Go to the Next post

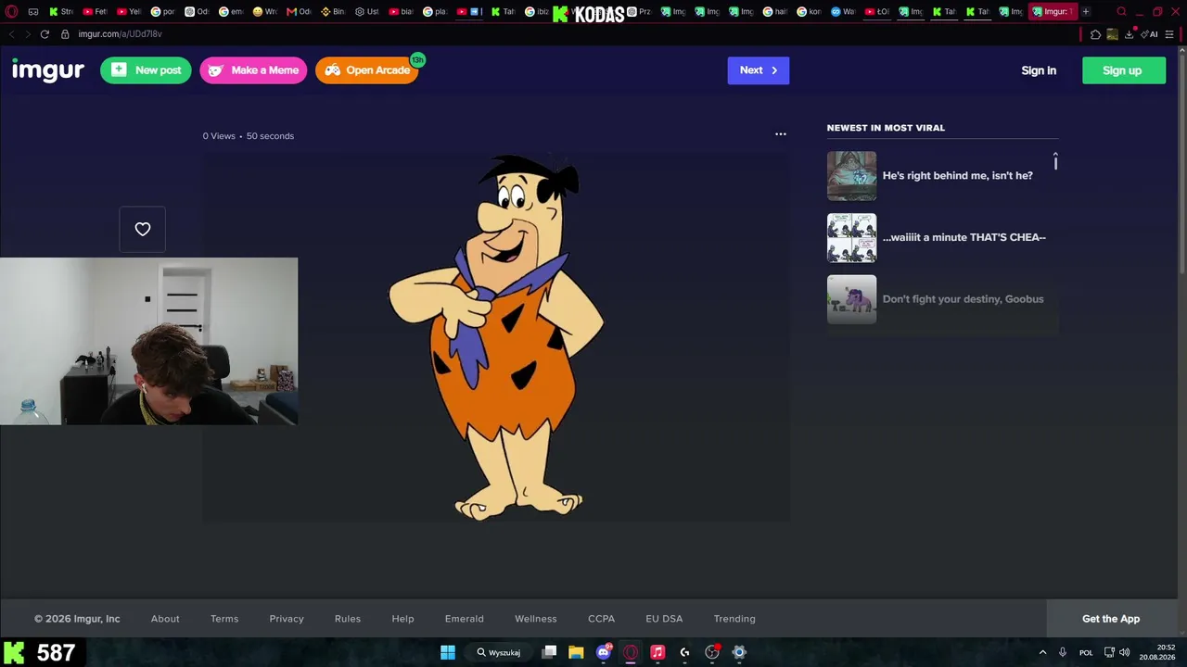tap(759, 70)
